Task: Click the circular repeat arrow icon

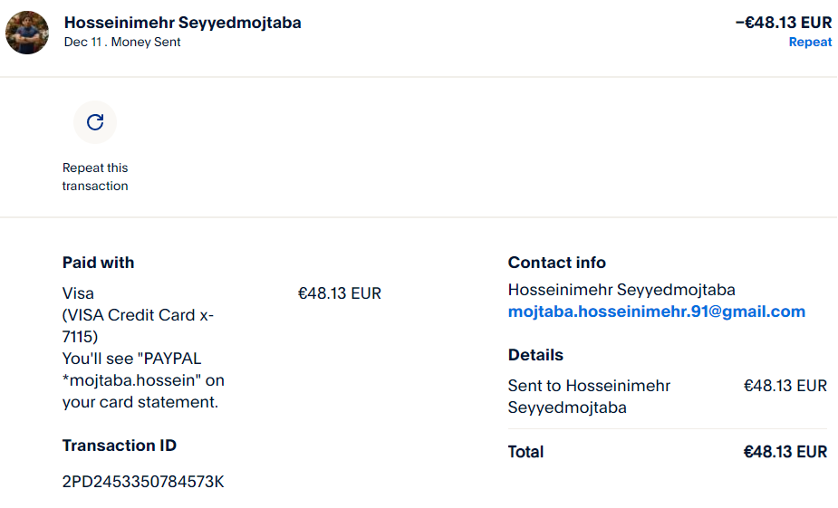Action: pyautogui.click(x=95, y=122)
